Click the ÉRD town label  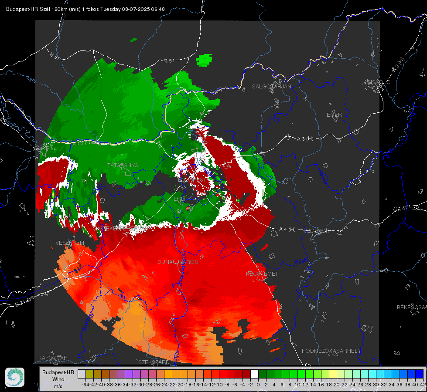click(179, 199)
